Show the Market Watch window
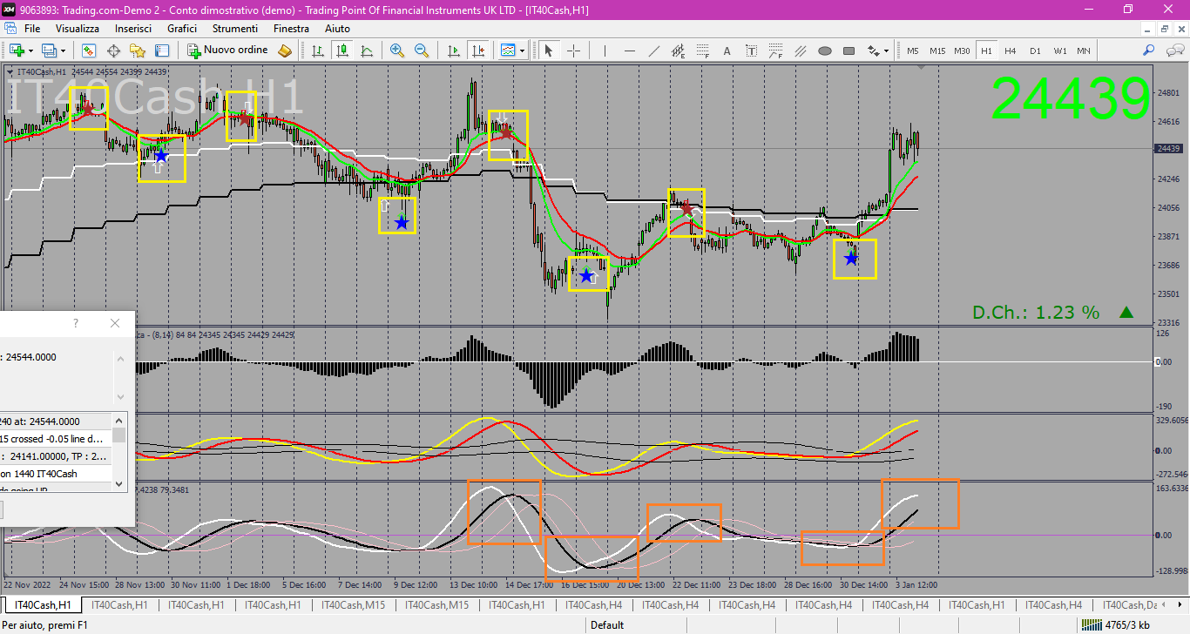Image resolution: width=1190 pixels, height=634 pixels. 89,51
